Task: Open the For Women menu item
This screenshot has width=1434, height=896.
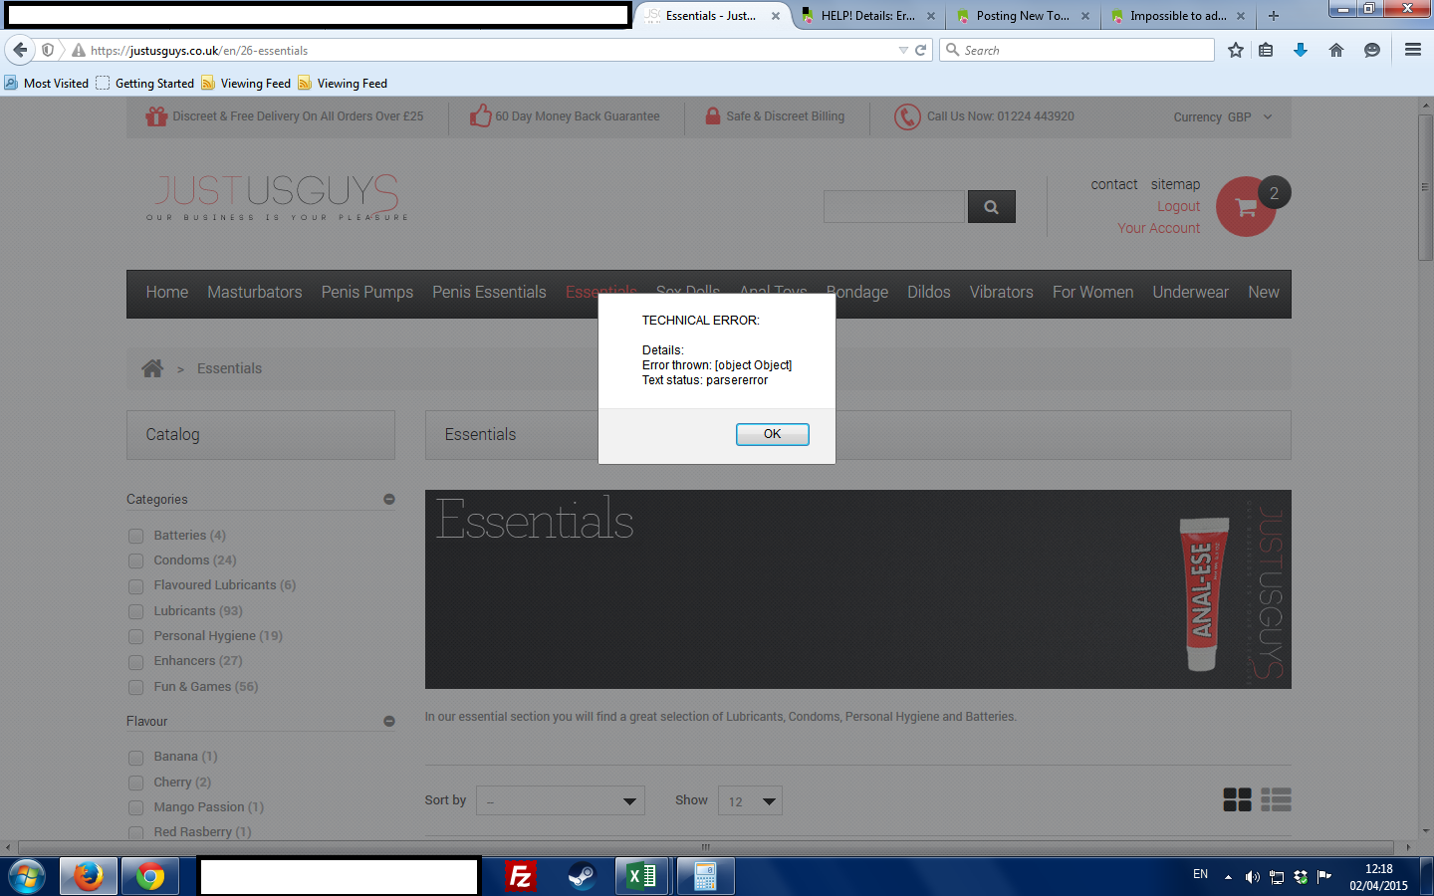Action: [x=1093, y=293]
